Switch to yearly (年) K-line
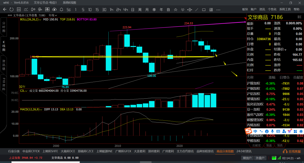 (x=161, y=10)
